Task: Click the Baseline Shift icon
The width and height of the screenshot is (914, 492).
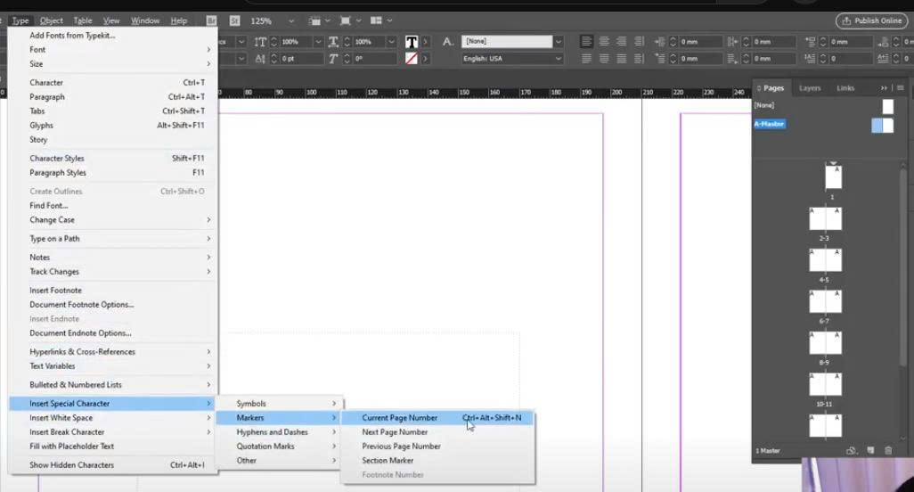Action: [260, 58]
